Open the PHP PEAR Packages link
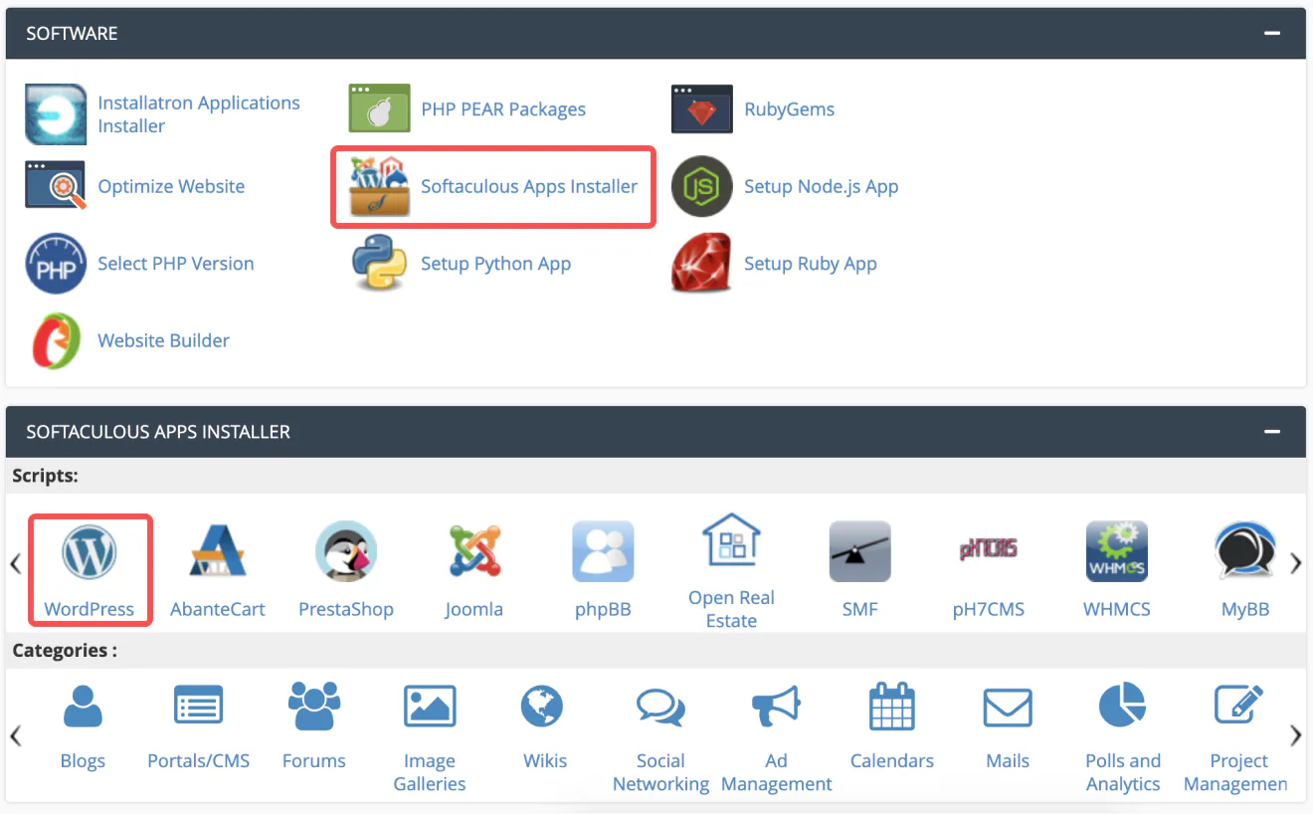This screenshot has width=1313, height=814. tap(503, 109)
